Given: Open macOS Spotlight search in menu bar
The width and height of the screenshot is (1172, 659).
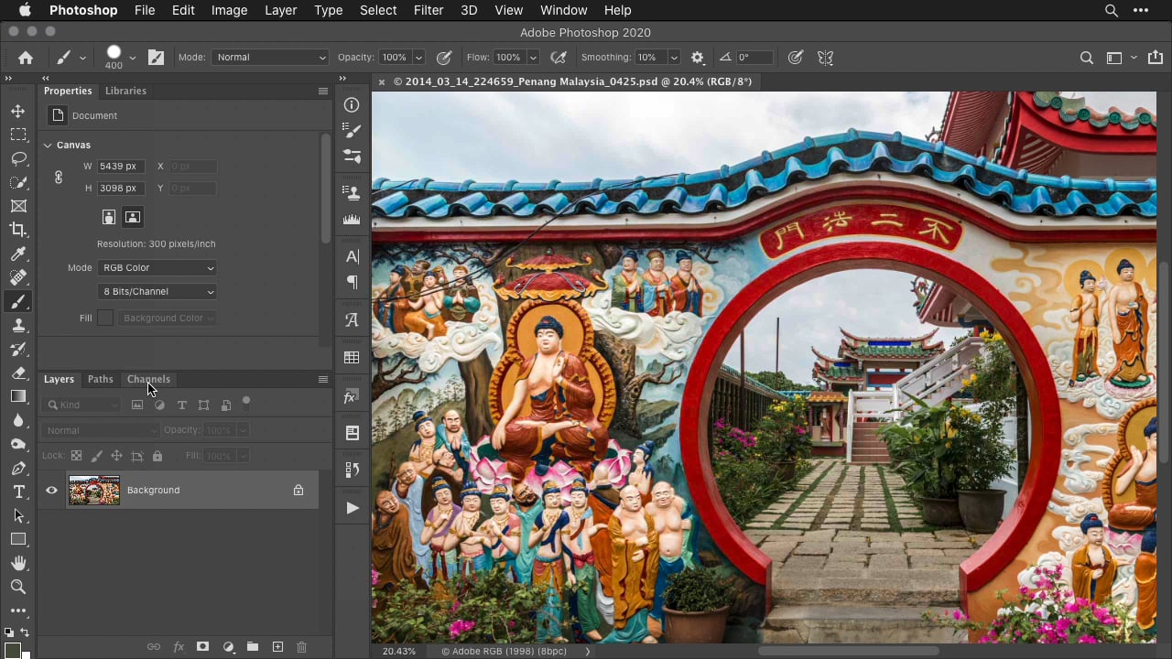Looking at the screenshot, I should pyautogui.click(x=1111, y=10).
